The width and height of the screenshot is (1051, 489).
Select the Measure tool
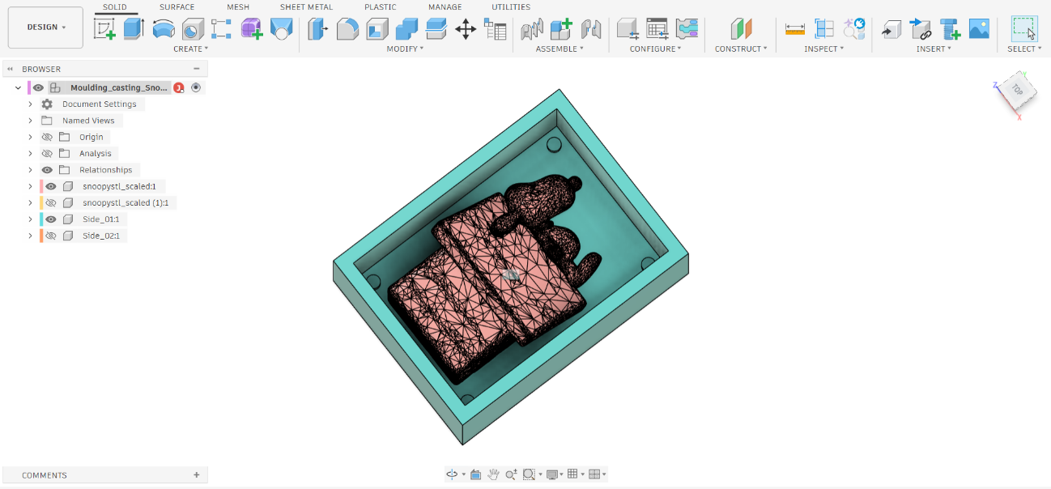[x=795, y=29]
